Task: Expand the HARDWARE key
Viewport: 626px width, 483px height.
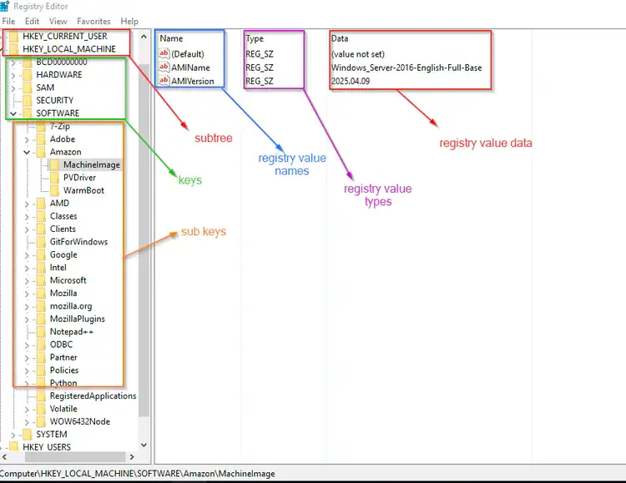Action: coord(13,75)
